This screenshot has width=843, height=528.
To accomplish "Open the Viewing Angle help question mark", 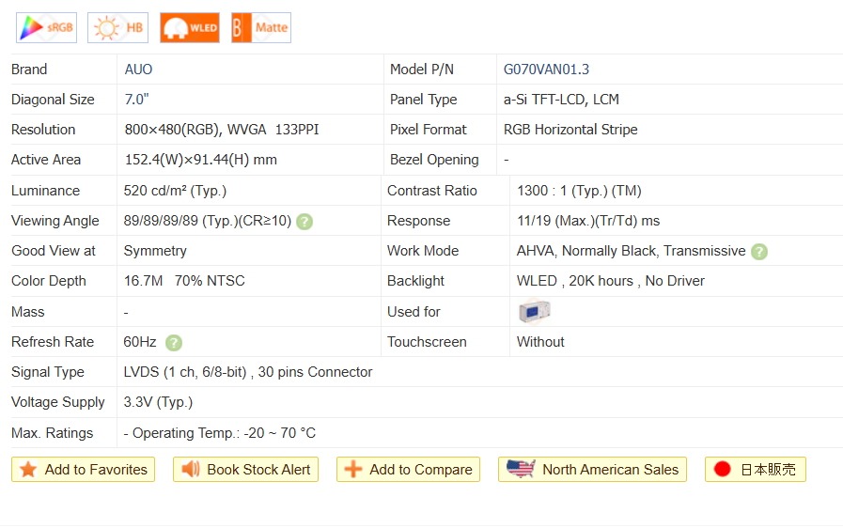I will tap(304, 222).
